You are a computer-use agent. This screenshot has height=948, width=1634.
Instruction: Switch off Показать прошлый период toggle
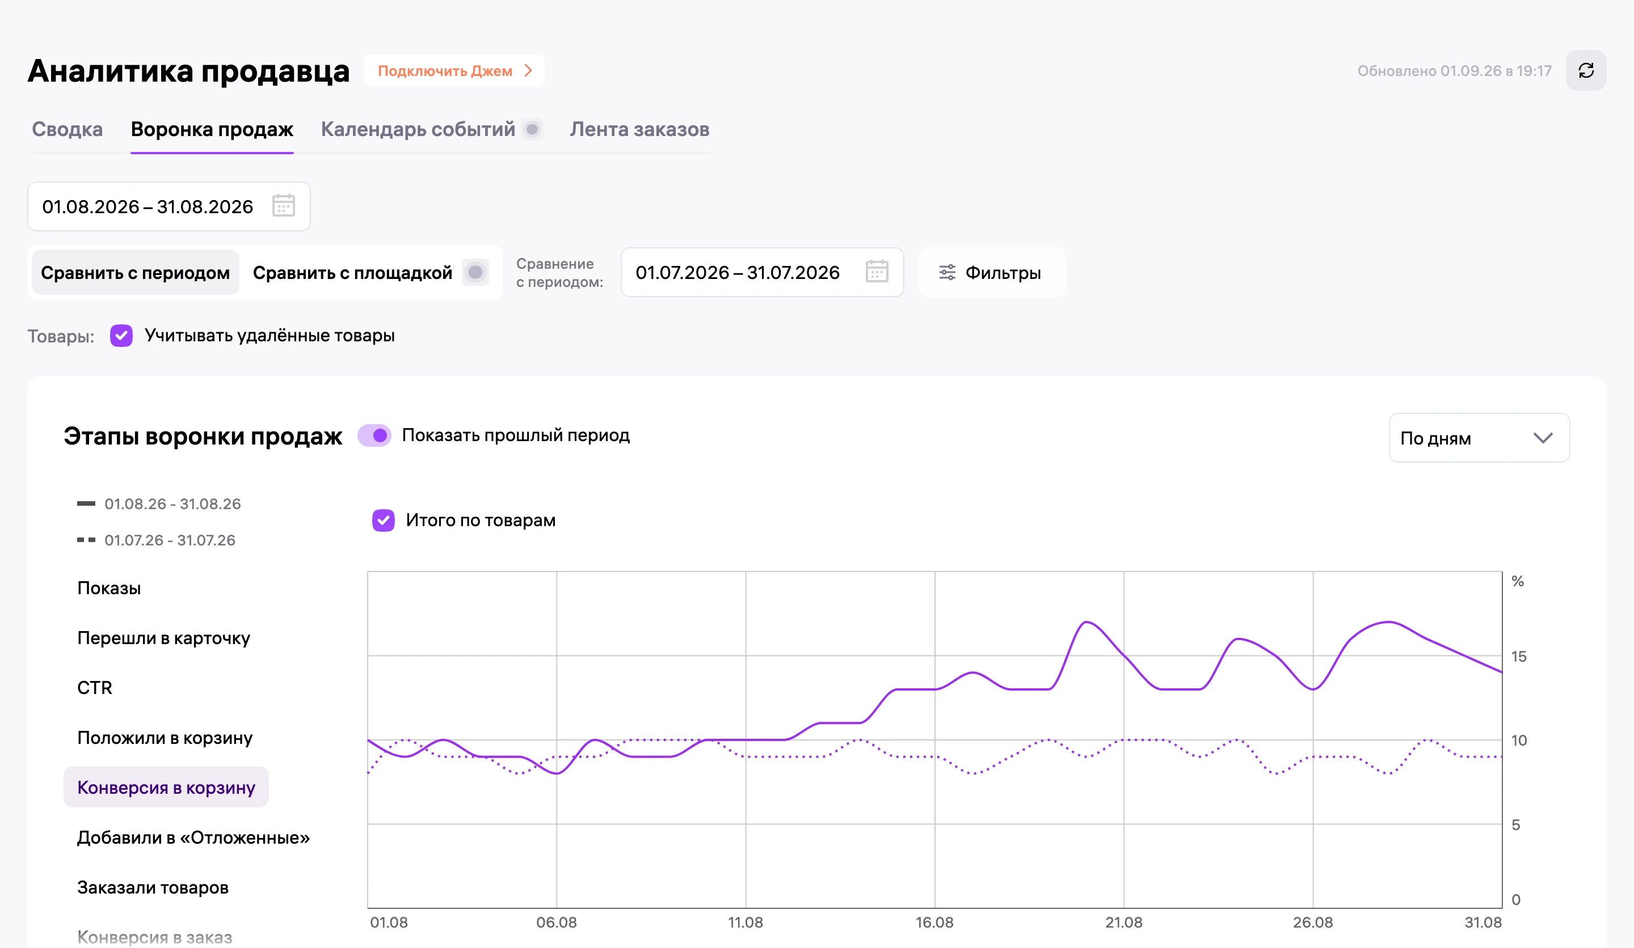click(374, 435)
